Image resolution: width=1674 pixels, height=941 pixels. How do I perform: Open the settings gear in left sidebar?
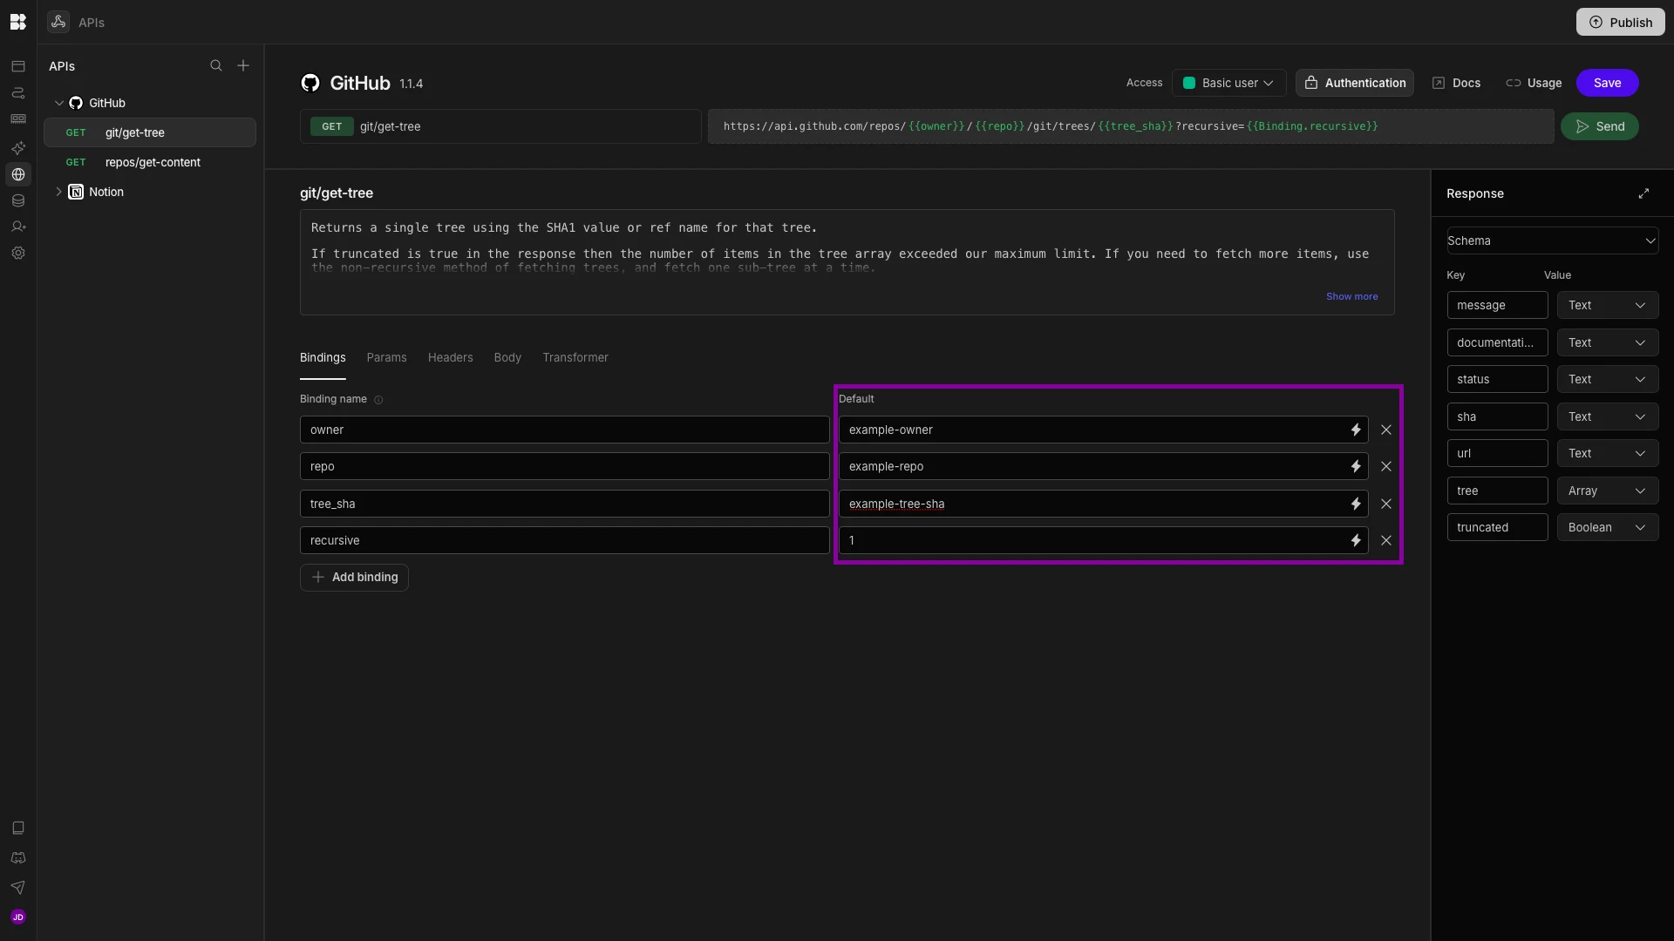click(18, 253)
